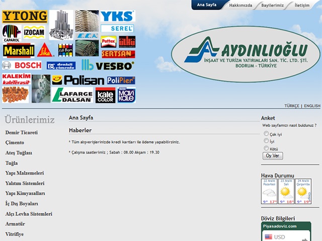Open Vitrifiye product category
Viewport: 322px width, 241px height.
coord(15,234)
